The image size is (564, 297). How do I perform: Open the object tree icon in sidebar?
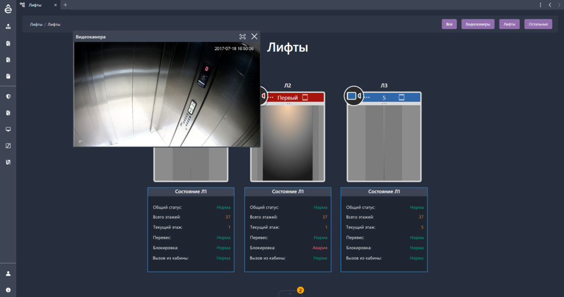click(x=8, y=26)
